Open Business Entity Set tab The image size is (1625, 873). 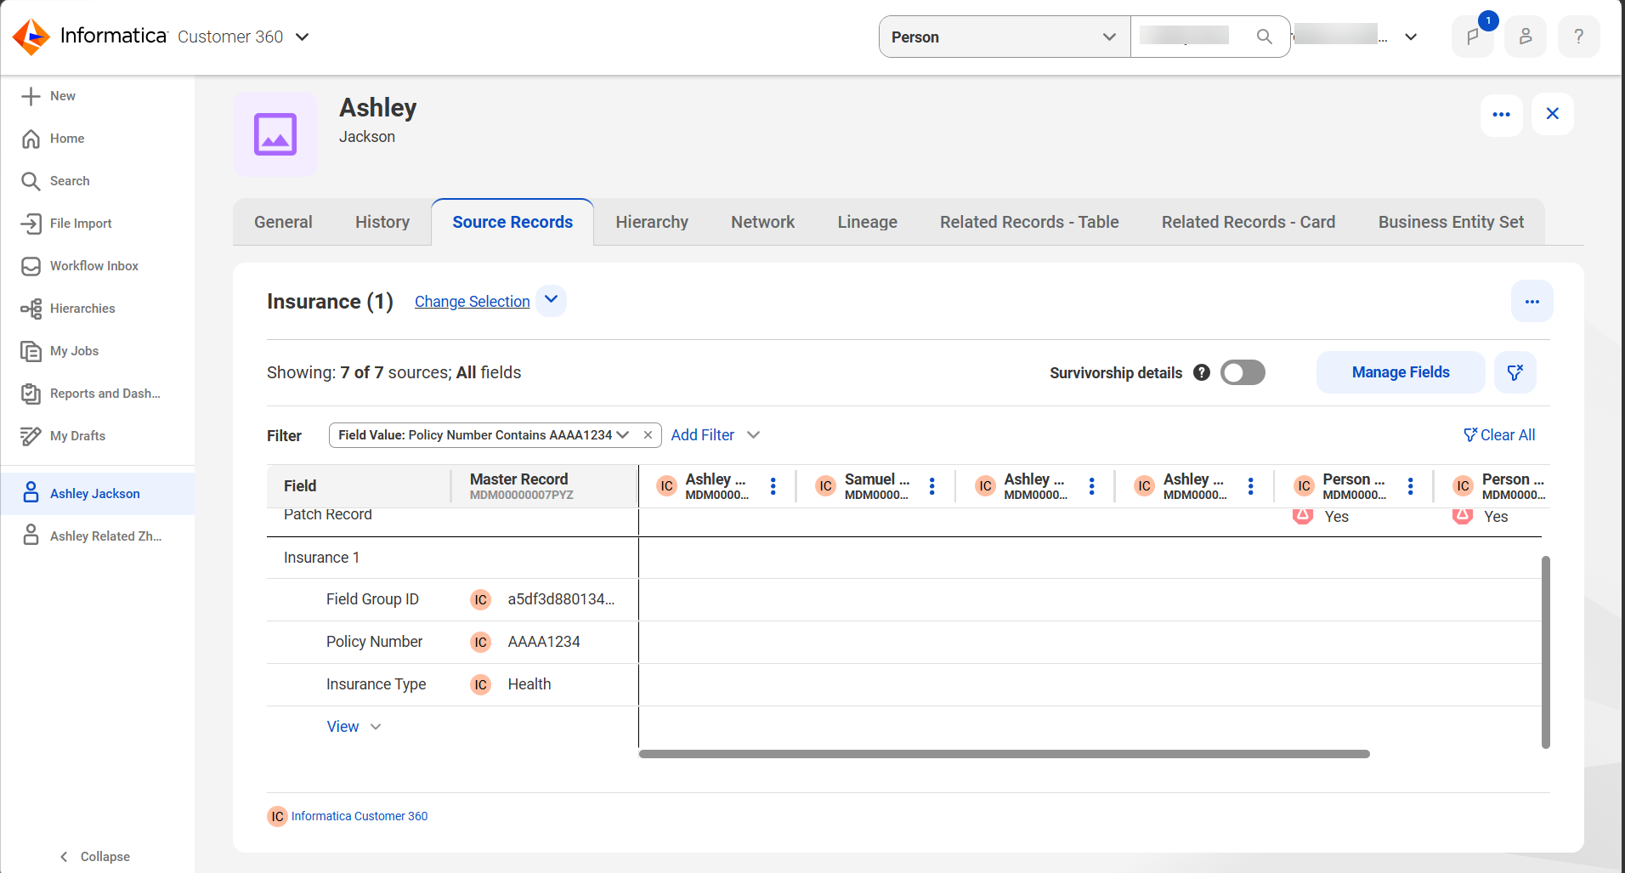pyautogui.click(x=1451, y=222)
